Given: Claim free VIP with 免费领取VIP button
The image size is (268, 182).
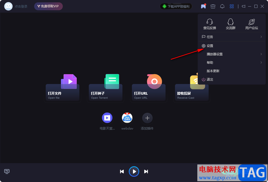Looking at the screenshot, I should pos(48,6).
